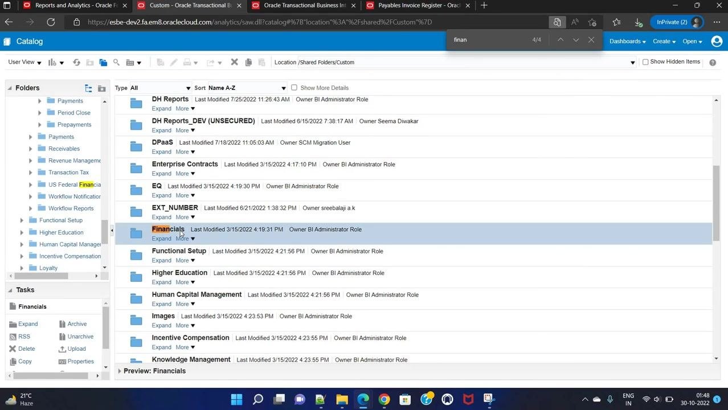Open the user account icon in Oracle header

[717, 41]
